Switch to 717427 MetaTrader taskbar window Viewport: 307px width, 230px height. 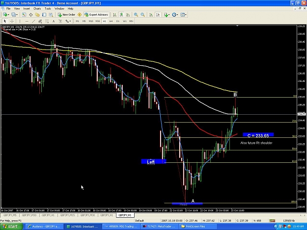pyautogui.click(x=159, y=227)
